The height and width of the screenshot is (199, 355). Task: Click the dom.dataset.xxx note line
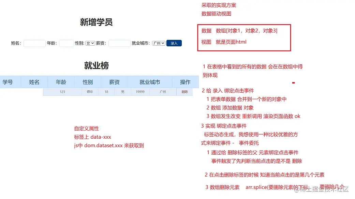click(109, 146)
